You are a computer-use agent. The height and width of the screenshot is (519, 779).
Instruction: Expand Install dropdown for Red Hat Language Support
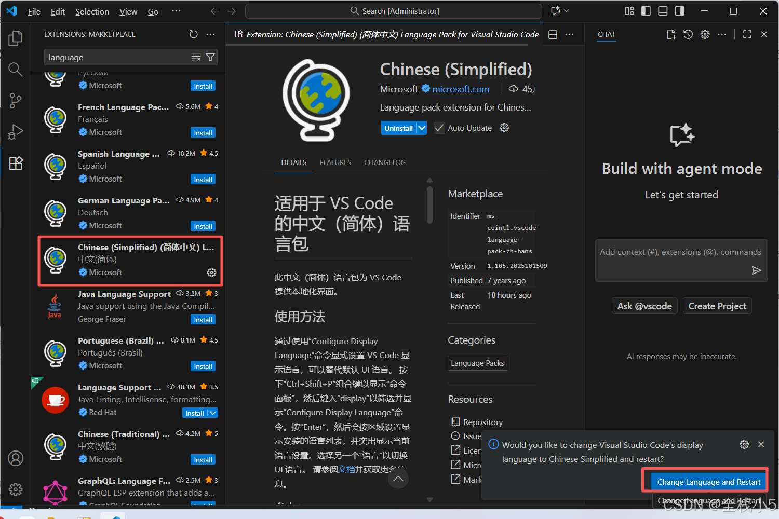click(x=213, y=413)
